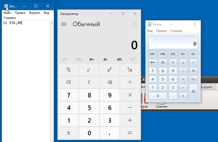Viewport: 218px width, 142px height.
Task: Click the MS memory store button in the large calculator
Action: pyautogui.click(x=119, y=60)
